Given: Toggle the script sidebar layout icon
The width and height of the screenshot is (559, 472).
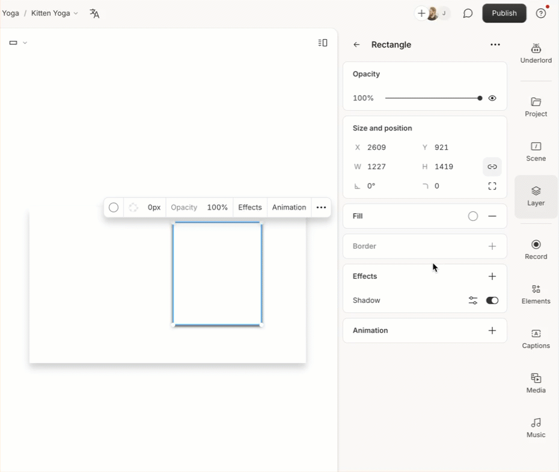Looking at the screenshot, I should [323, 43].
